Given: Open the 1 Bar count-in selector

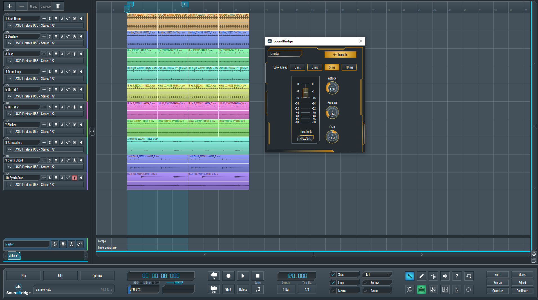Looking at the screenshot, I should coord(286,289).
